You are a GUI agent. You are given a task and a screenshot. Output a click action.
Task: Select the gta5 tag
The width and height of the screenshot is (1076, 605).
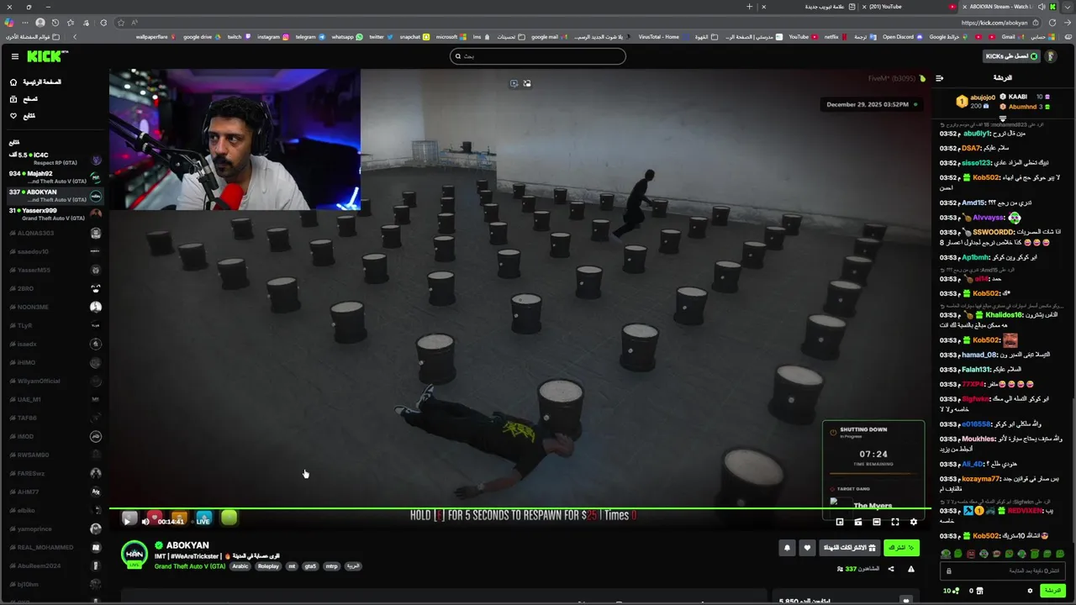pos(310,566)
